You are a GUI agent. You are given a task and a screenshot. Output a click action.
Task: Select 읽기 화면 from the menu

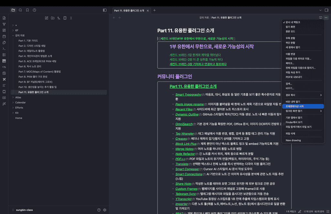303,27
